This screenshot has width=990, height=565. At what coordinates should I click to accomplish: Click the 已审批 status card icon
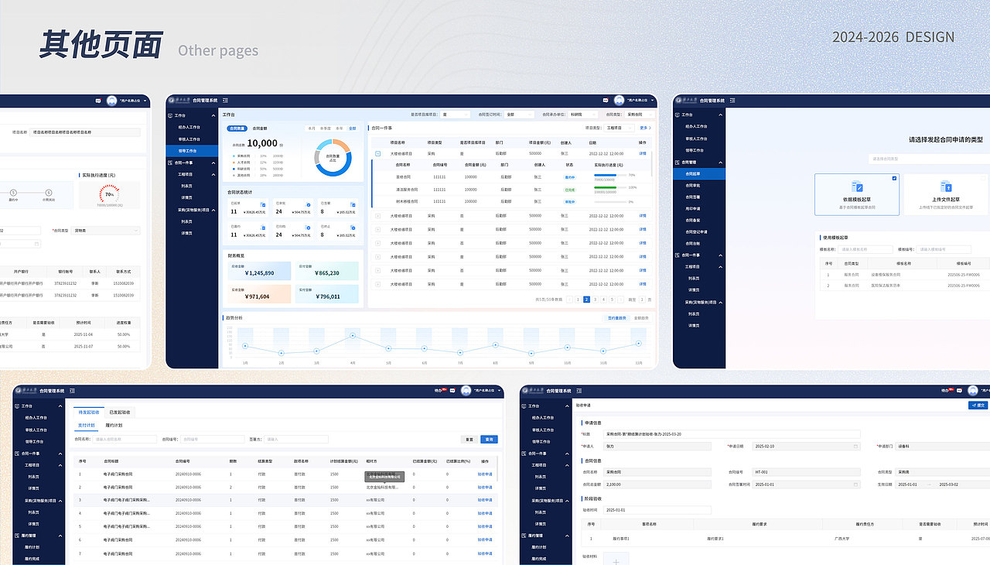[x=309, y=204]
